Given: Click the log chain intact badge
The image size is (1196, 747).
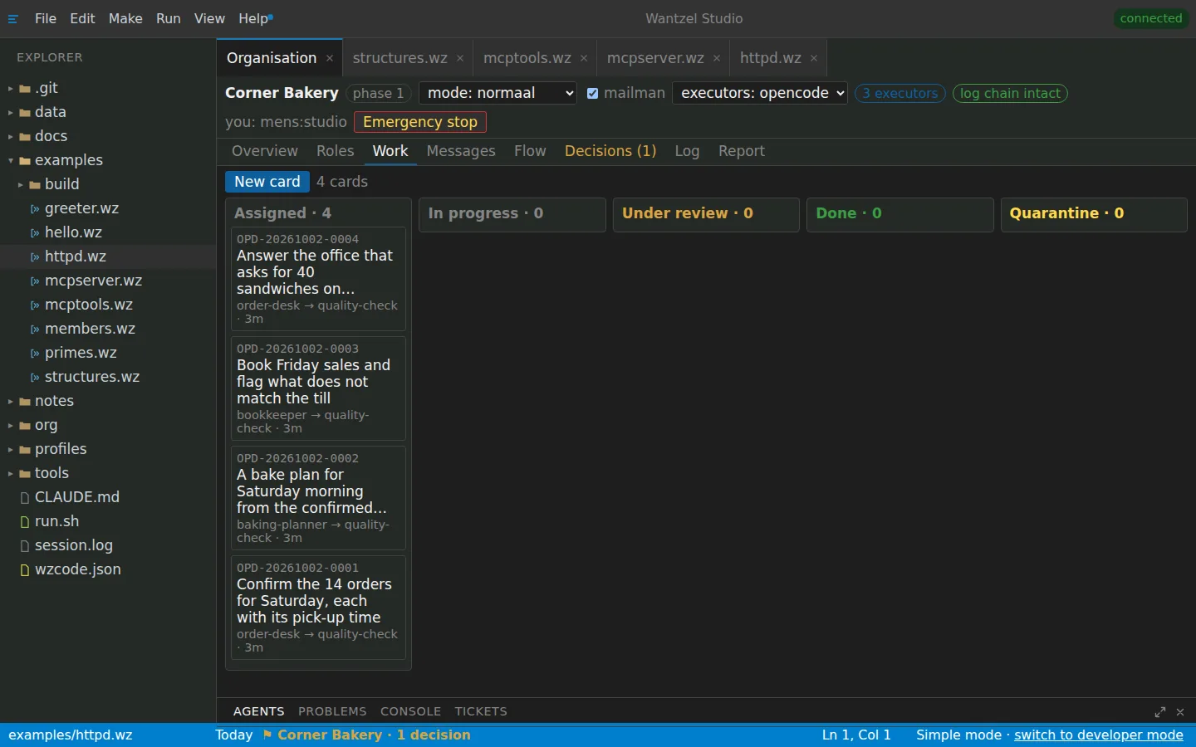Looking at the screenshot, I should 1010,94.
